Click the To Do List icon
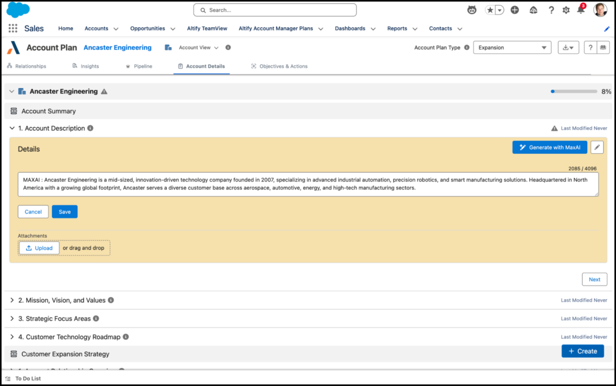Image resolution: width=616 pixels, height=386 pixels. pyautogui.click(x=8, y=379)
